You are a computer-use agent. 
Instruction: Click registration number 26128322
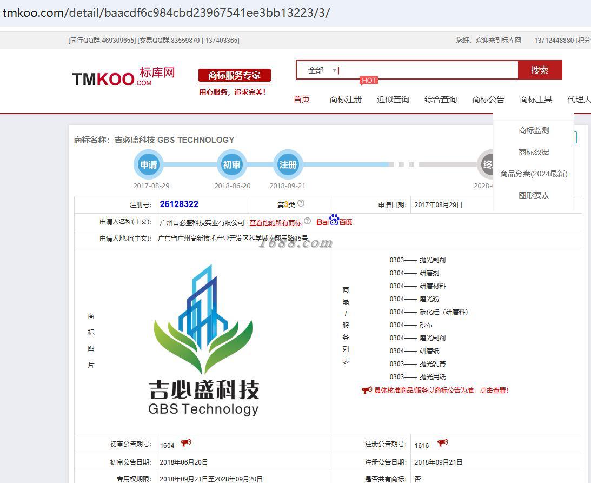179,204
